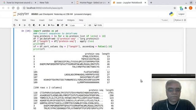Click the In [19] cell prompt
The width and height of the screenshot is (196, 110).
coord(27,31)
